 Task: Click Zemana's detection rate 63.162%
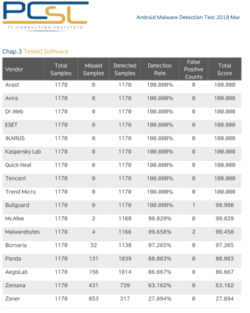[x=160, y=285]
